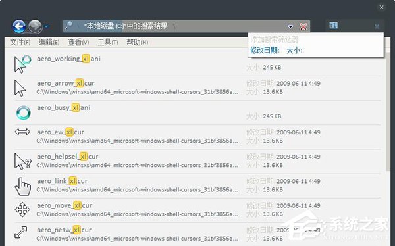This screenshot has height=246, width=395.
Task: Select the aero_busy_xl.ani ring icon
Action: click(x=24, y=112)
